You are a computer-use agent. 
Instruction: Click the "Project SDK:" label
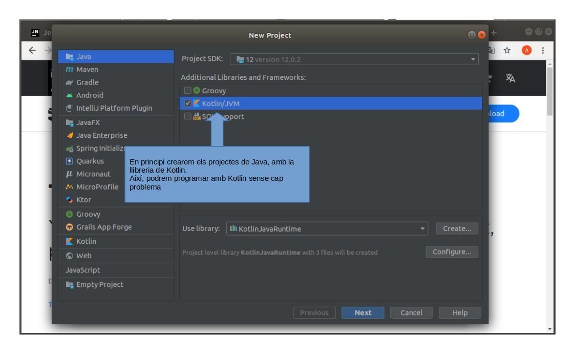202,59
